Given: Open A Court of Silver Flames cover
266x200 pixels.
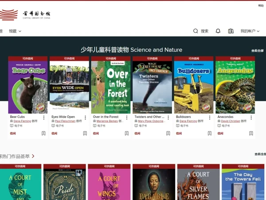Looking at the screenshot, I should [x=199, y=184].
